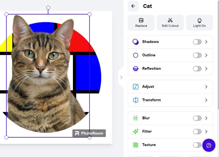Click the Texture striped icon
This screenshot has height=157, width=219.
point(136,145)
